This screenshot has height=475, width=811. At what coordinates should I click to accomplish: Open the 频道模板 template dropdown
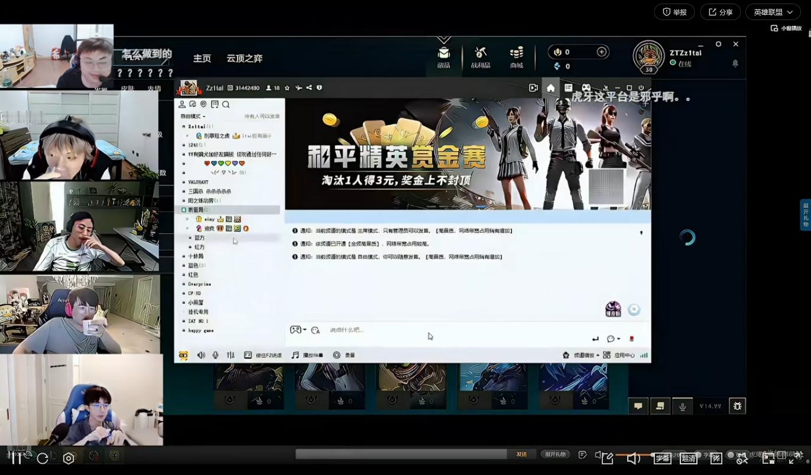pos(580,355)
